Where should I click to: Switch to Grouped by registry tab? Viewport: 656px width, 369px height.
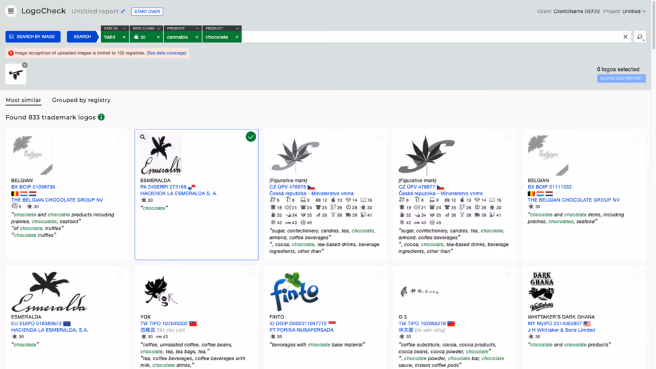(81, 100)
